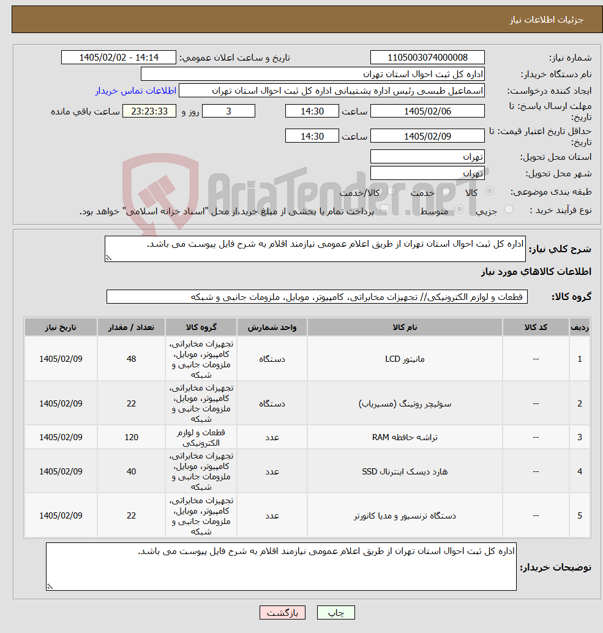Click the goods group field

[317, 297]
